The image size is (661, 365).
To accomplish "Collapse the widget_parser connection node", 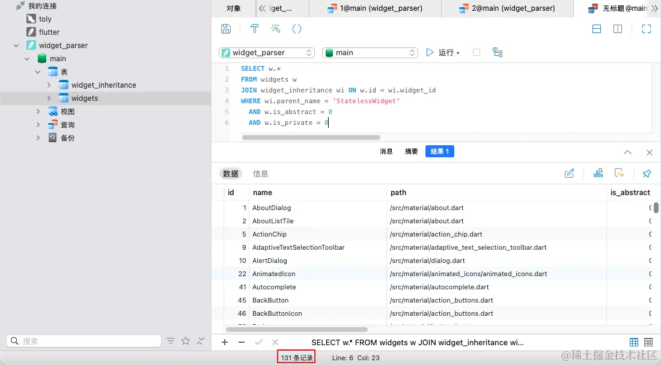I will coord(16,46).
